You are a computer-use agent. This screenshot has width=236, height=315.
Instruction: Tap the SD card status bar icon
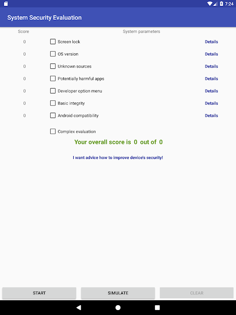tap(6, 3)
